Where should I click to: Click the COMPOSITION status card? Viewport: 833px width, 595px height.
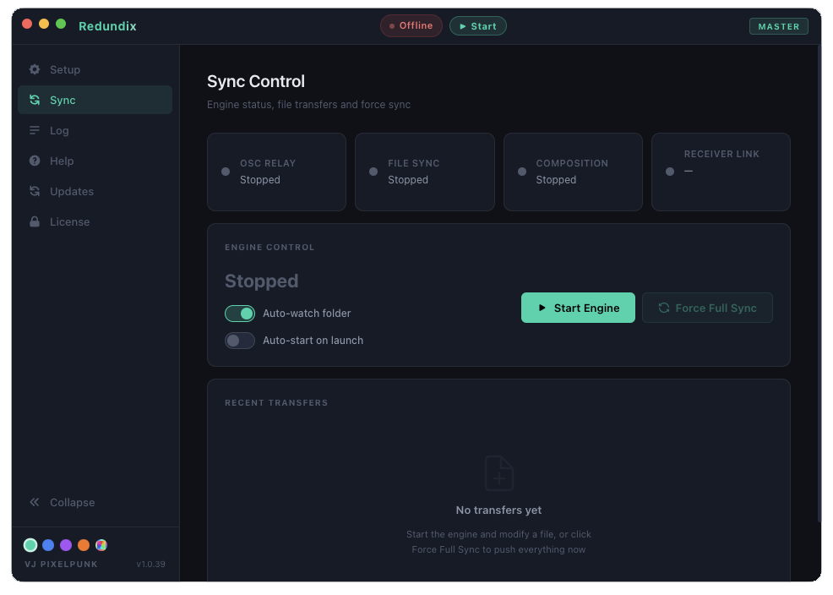(573, 172)
